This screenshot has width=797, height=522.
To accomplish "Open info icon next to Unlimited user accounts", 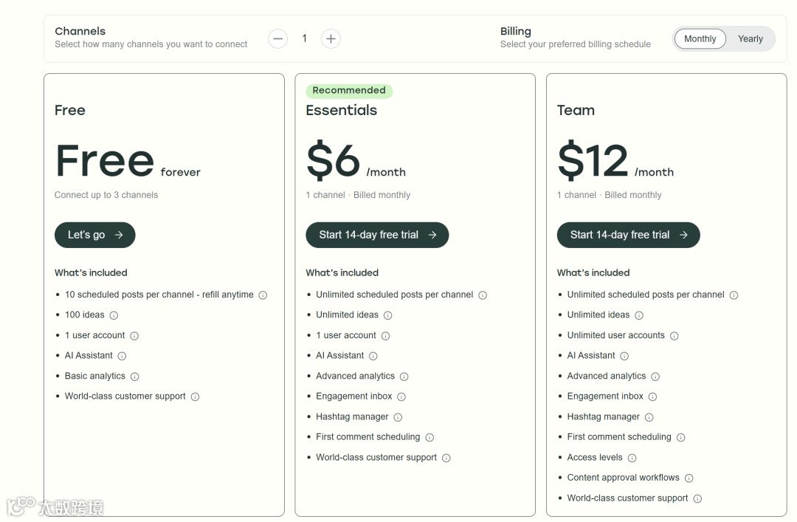I will click(x=674, y=336).
